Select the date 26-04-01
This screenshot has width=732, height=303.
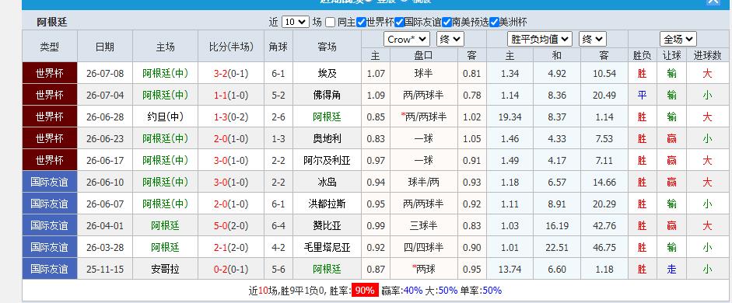click(x=105, y=225)
